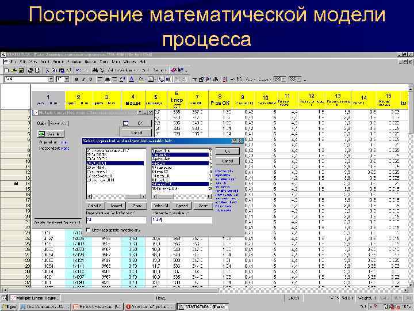The height and width of the screenshot is (311, 414).
Task: Click the Print toolbar icon
Action: click(31, 70)
